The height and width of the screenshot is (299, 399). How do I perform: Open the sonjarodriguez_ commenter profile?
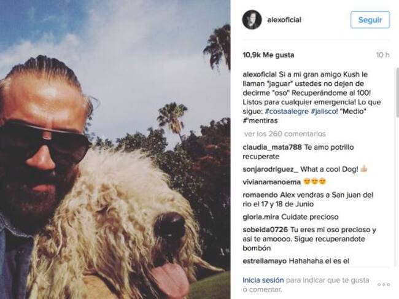pyautogui.click(x=270, y=169)
